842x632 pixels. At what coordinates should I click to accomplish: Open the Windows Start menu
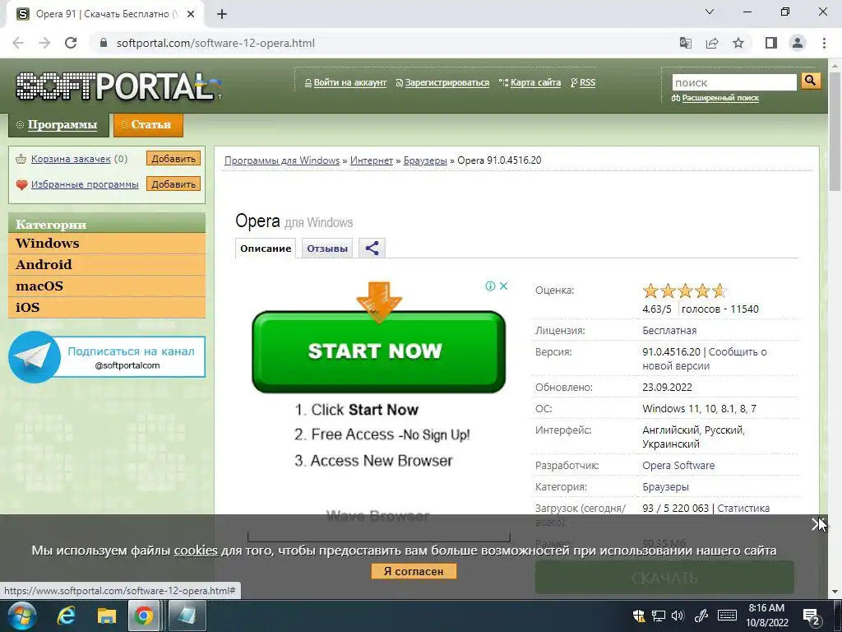tap(21, 616)
